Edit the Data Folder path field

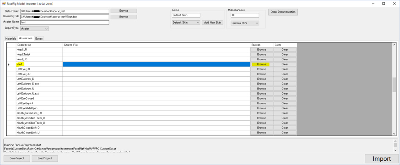pos(64,11)
